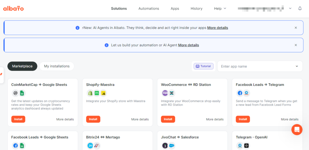Screen dimensions: 309x150
Task: Click JivoChat ⇒ Salesforce card title
Action: (x=180, y=137)
